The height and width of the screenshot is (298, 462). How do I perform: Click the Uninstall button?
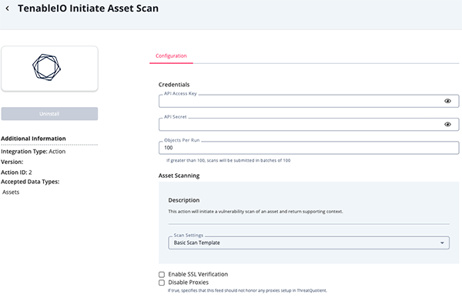(x=49, y=114)
